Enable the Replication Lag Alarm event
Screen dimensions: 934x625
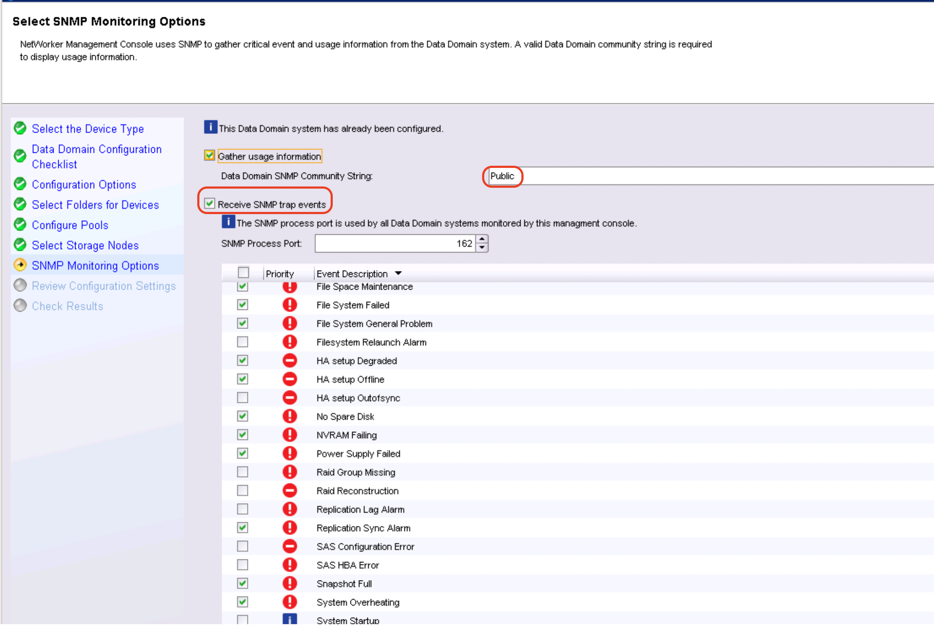pyautogui.click(x=243, y=509)
